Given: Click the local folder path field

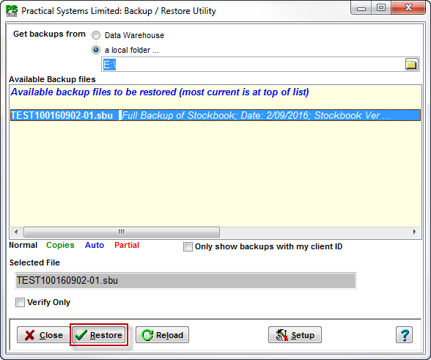Looking at the screenshot, I should (x=253, y=65).
